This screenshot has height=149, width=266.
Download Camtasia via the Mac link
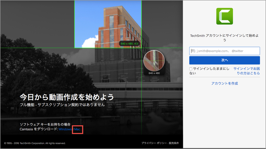pos(77,129)
